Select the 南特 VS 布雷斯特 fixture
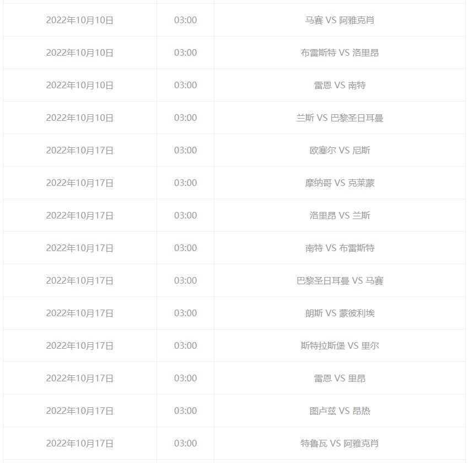468x463 pixels. (340, 248)
